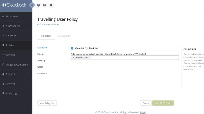The width and height of the screenshot is (204, 114).
Task: Open the Users section
Action: 40,67
